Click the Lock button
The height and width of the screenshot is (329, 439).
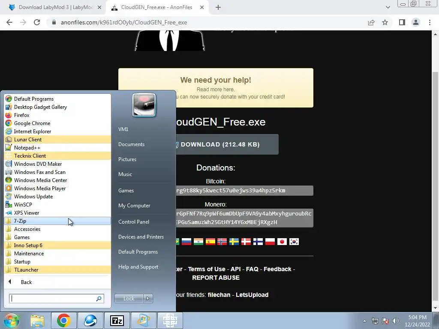(129, 299)
